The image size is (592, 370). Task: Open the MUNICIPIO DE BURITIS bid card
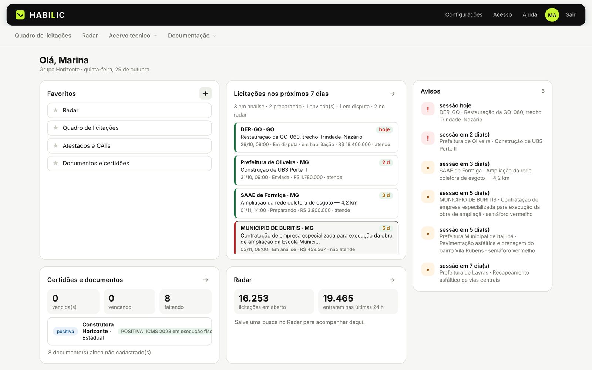(316, 238)
